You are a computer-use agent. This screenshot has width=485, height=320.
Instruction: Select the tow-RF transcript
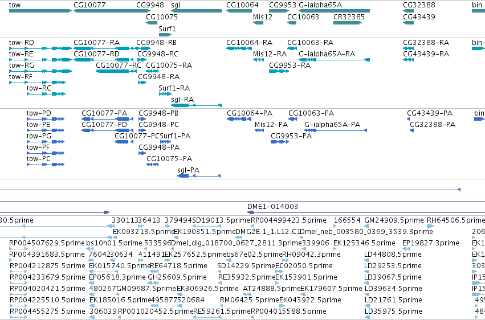(37, 83)
